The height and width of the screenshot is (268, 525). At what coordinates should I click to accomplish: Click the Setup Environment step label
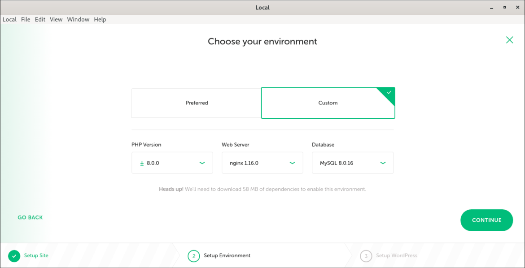point(227,255)
